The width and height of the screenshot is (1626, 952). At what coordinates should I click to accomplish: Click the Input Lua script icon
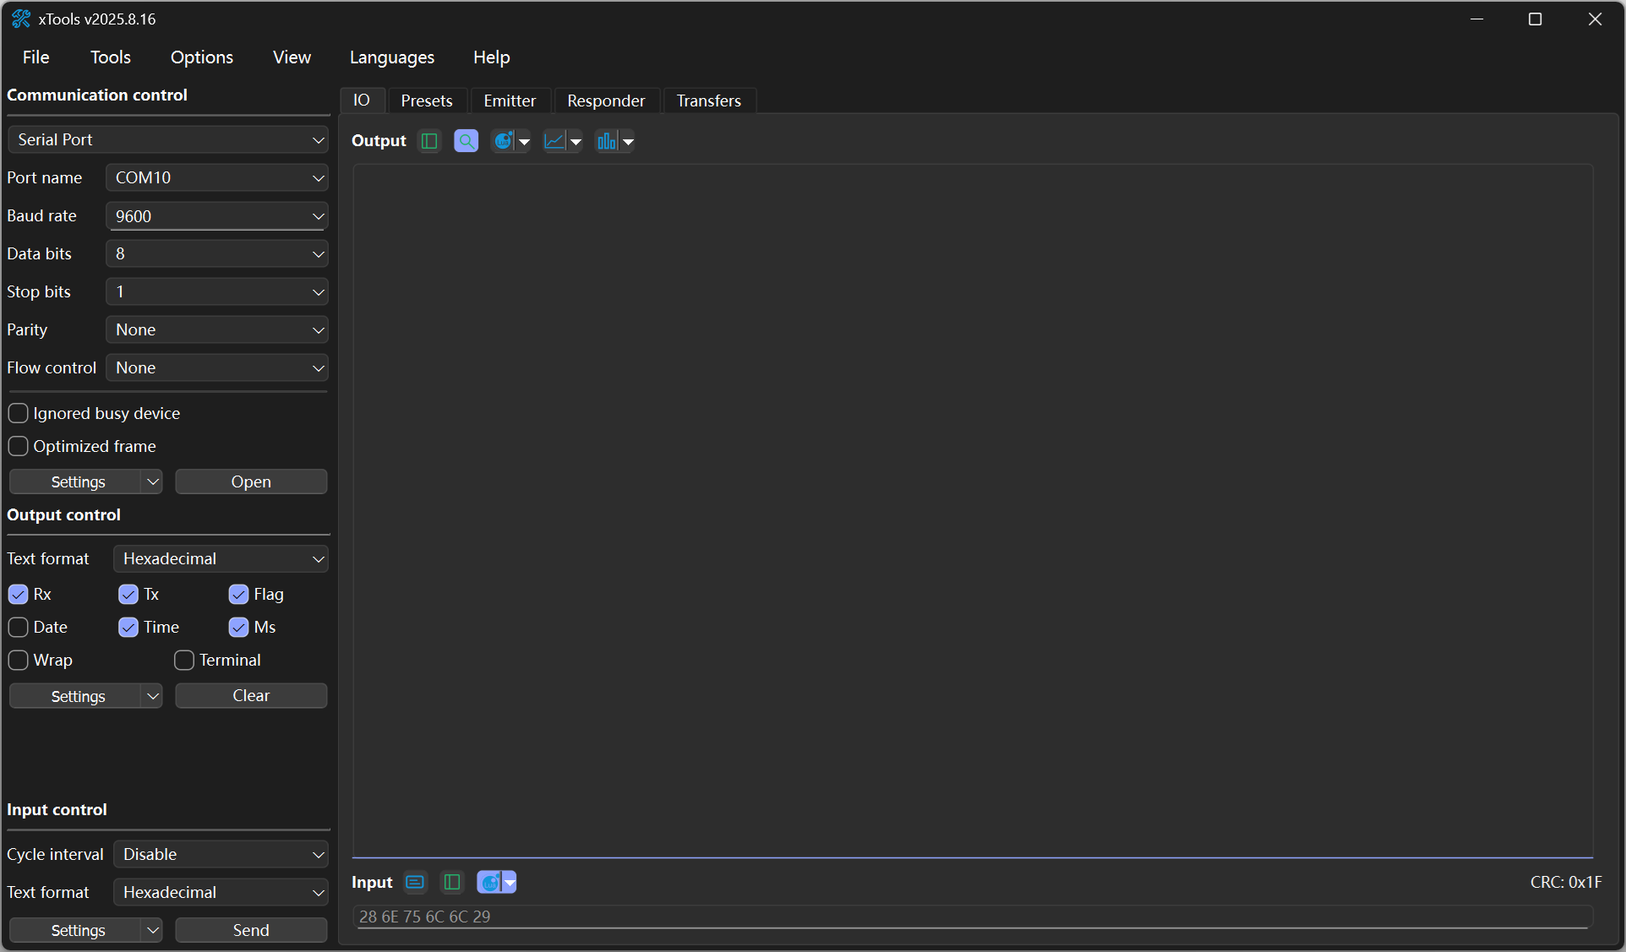[x=490, y=883]
